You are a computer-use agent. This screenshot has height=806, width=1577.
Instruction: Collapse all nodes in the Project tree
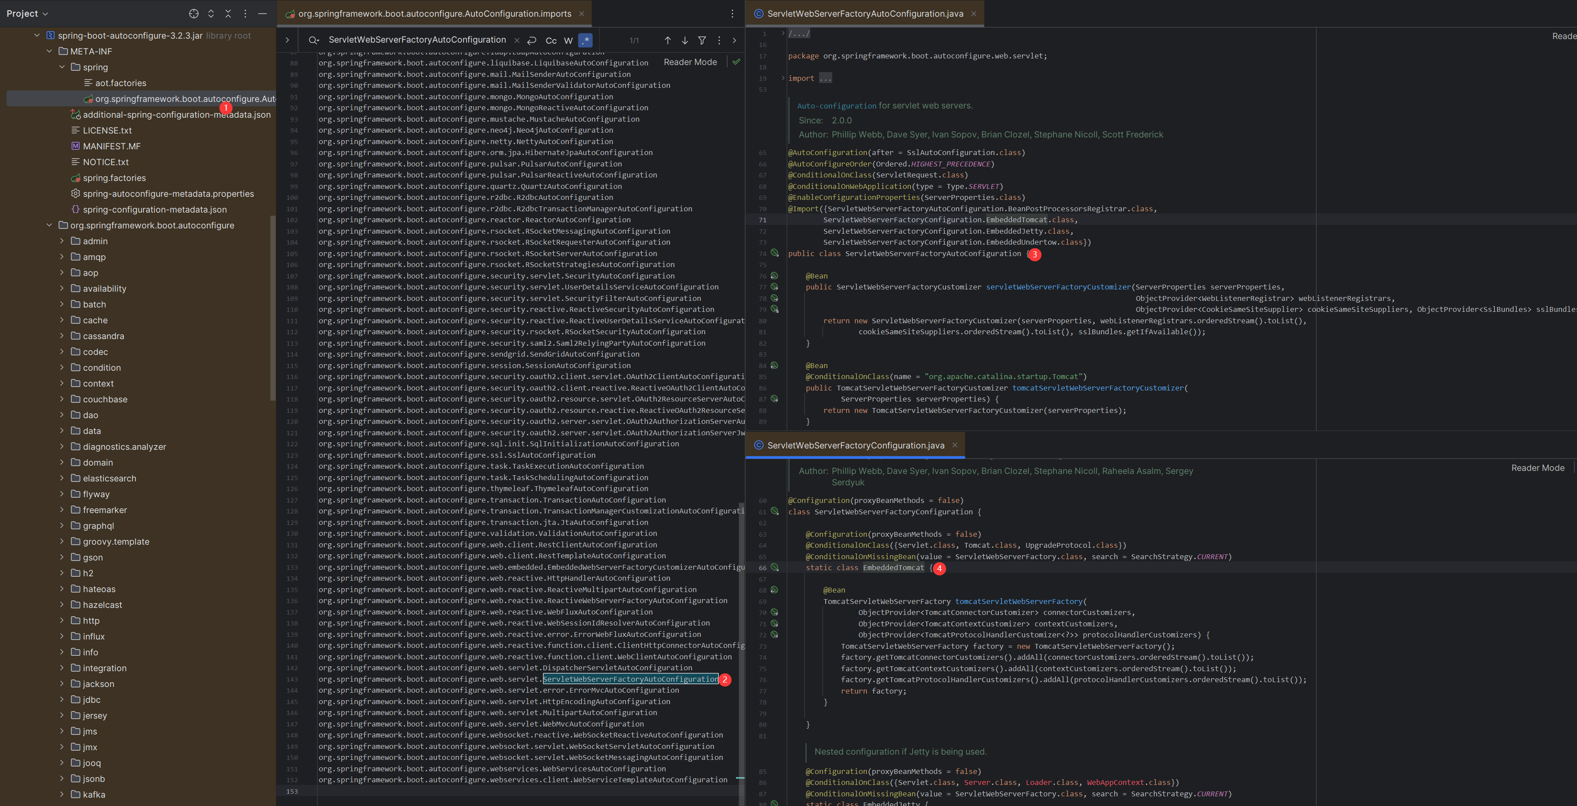click(x=228, y=13)
